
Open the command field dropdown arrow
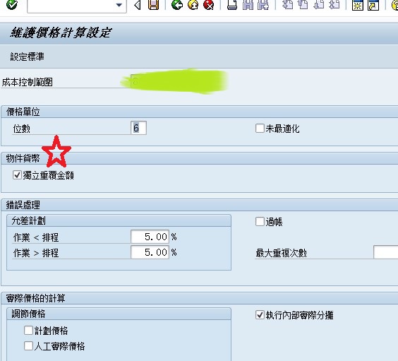tap(119, 5)
